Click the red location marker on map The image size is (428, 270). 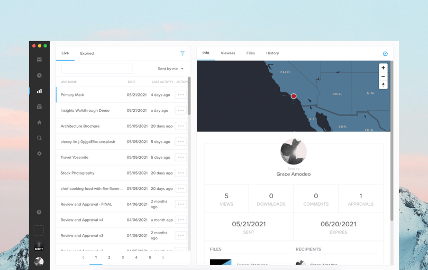tap(294, 96)
